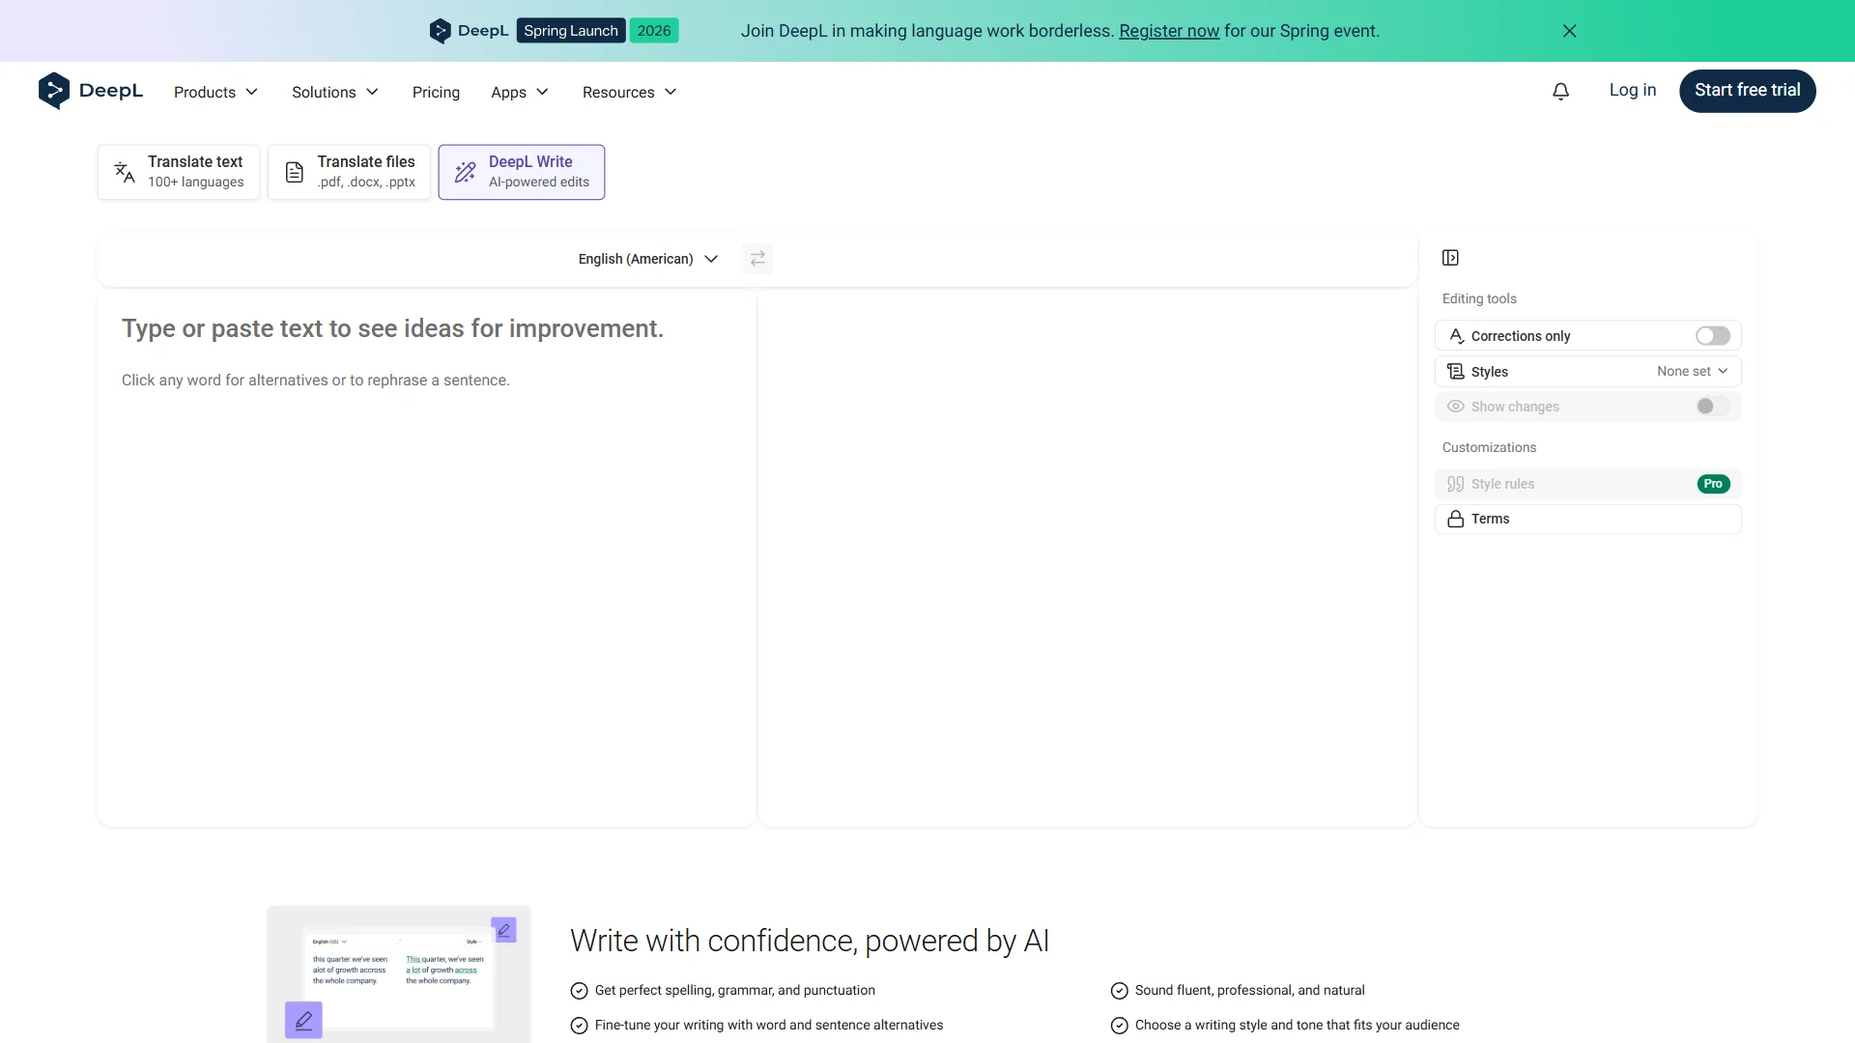Click the Pro badge on Style rules
This screenshot has height=1043, width=1855.
[x=1713, y=484]
